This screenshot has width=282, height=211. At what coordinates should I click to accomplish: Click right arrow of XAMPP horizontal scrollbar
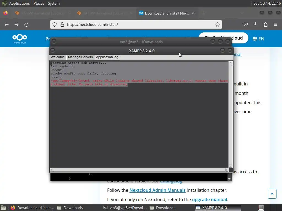point(227,170)
